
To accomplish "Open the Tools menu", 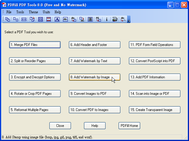I will point(20,12).
